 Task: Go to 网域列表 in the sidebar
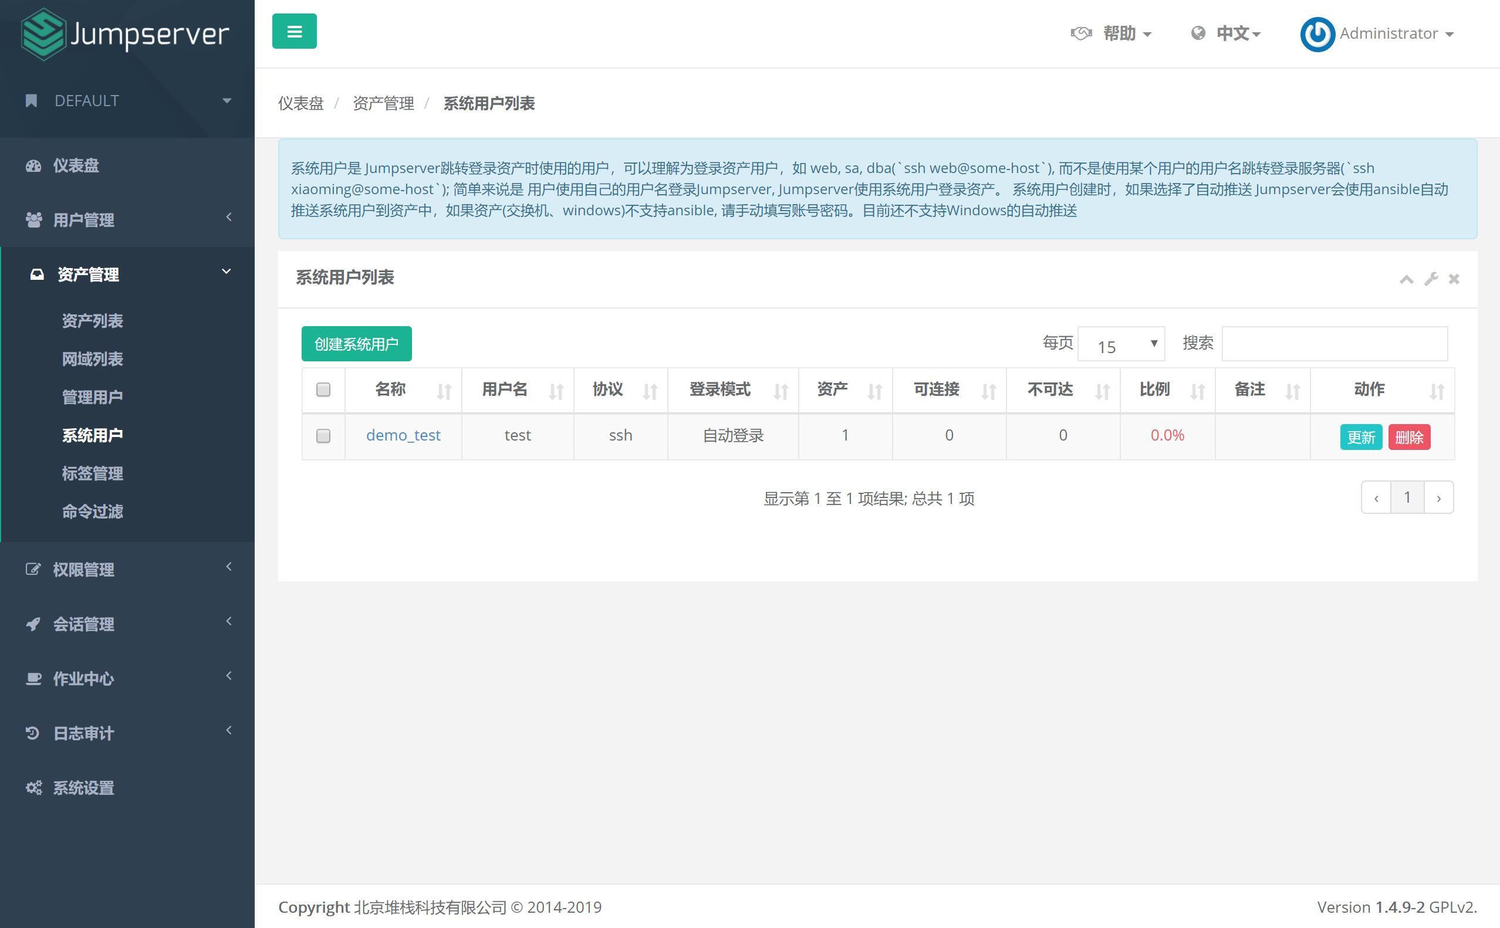coord(93,358)
